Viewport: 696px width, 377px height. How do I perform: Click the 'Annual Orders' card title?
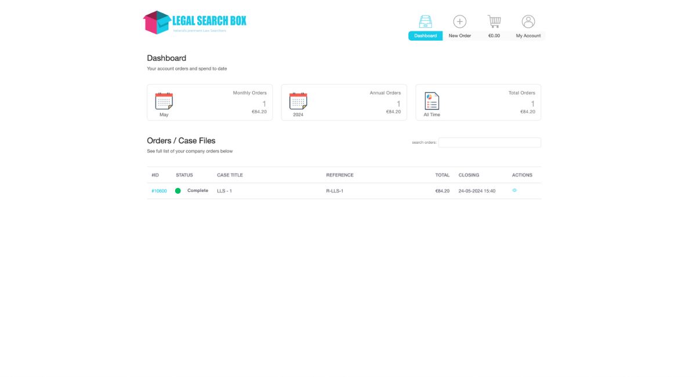tap(385, 93)
